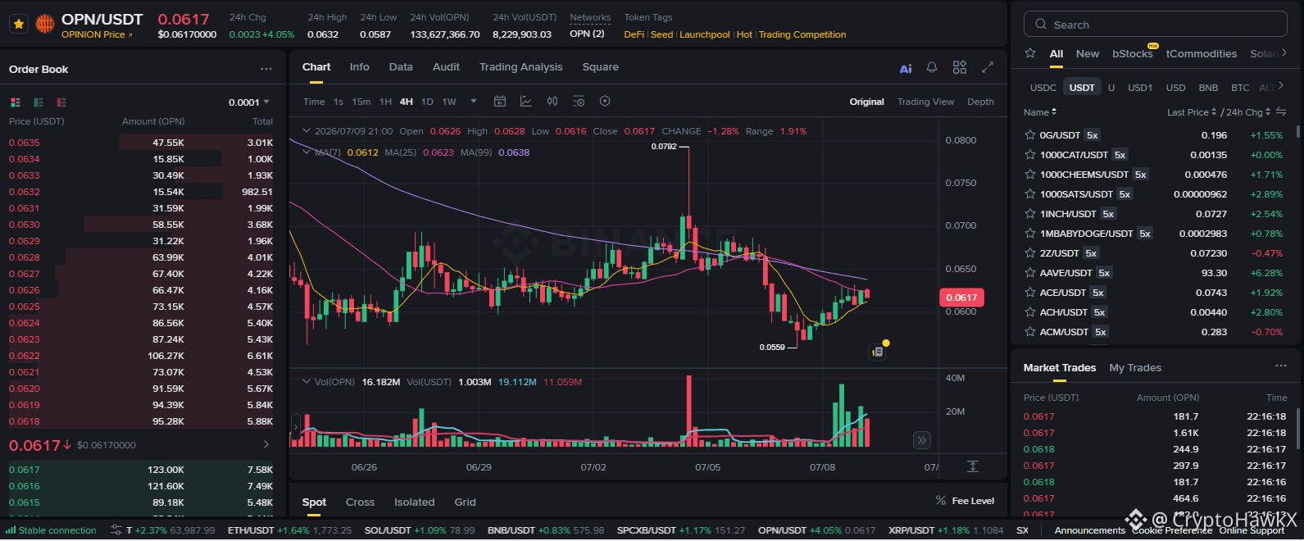
Task: Switch Last Price and 24h Chg columns icon
Action: 1281,112
